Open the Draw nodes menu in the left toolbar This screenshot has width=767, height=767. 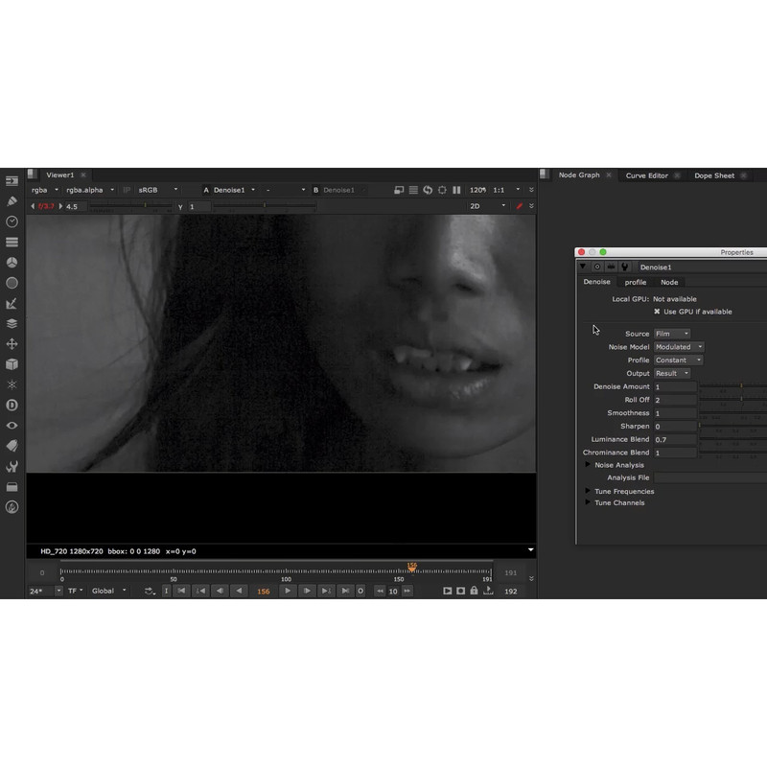[x=12, y=201]
